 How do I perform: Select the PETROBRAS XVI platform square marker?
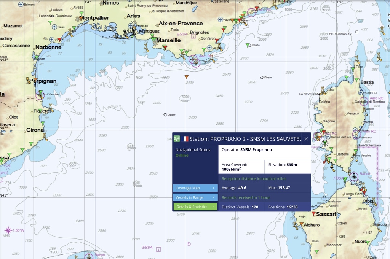[356, 32]
